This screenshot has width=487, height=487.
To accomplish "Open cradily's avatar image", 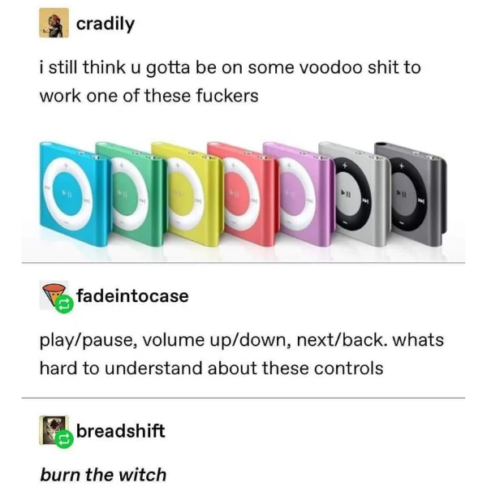I will click(x=54, y=23).
